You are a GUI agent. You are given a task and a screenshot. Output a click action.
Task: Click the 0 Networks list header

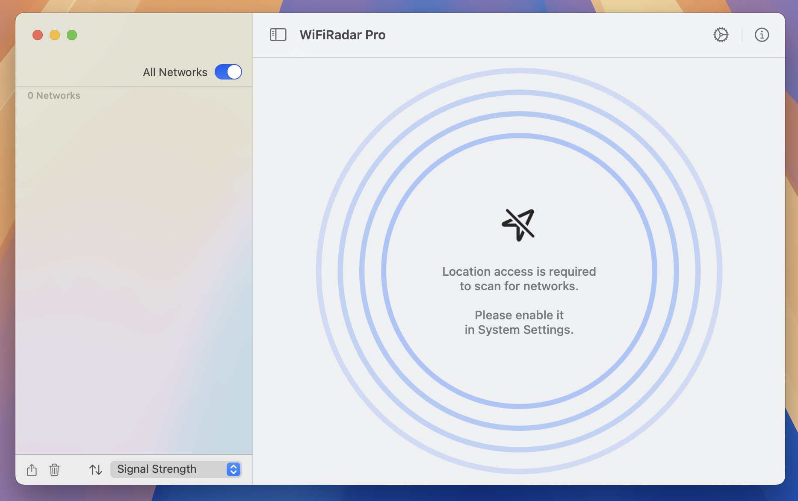[x=53, y=95]
